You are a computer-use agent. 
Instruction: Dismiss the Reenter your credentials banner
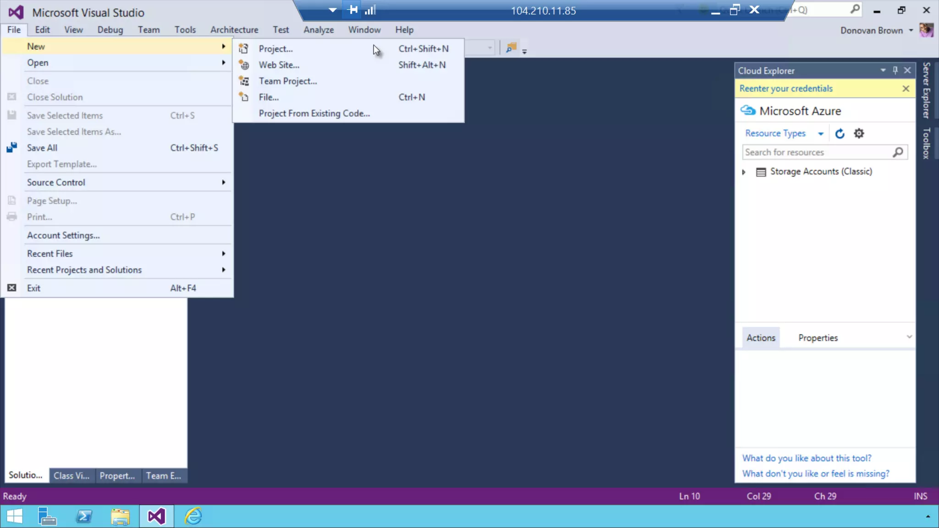(x=906, y=88)
